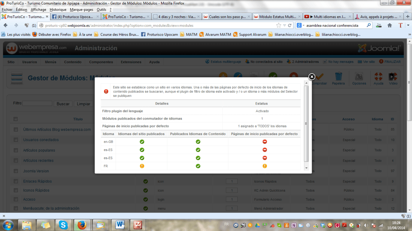412x231 pixels.
Task: Toggle Acceso module published status icon
Action: [146, 200]
